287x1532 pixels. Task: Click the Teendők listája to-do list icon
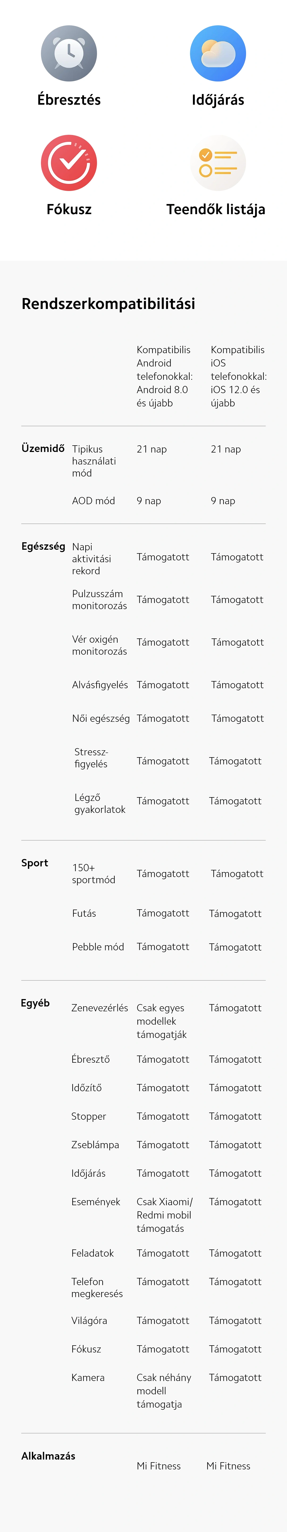click(x=218, y=163)
